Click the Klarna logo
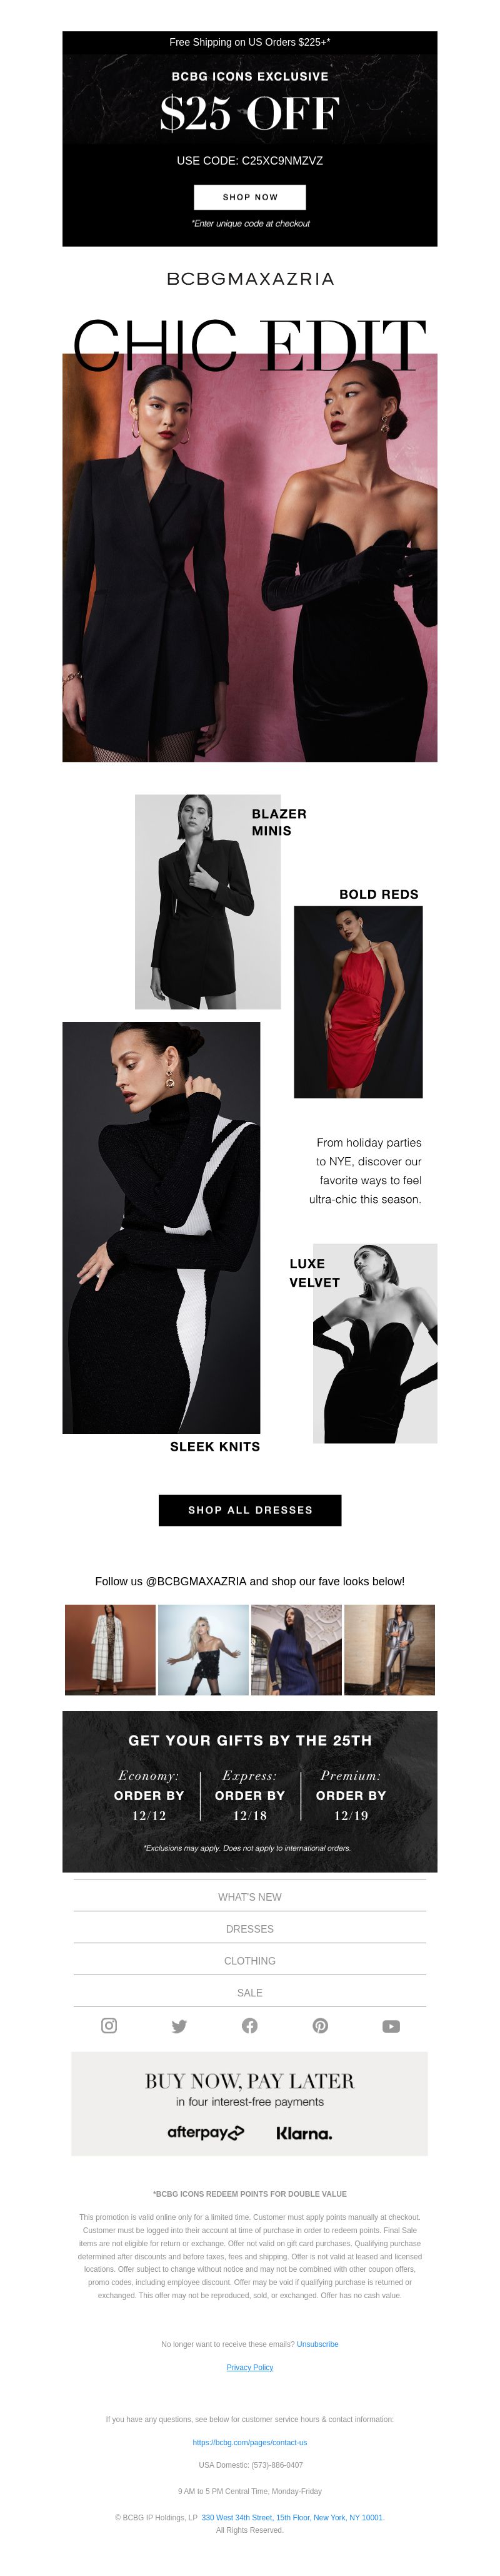The height and width of the screenshot is (2576, 500). tap(304, 2133)
